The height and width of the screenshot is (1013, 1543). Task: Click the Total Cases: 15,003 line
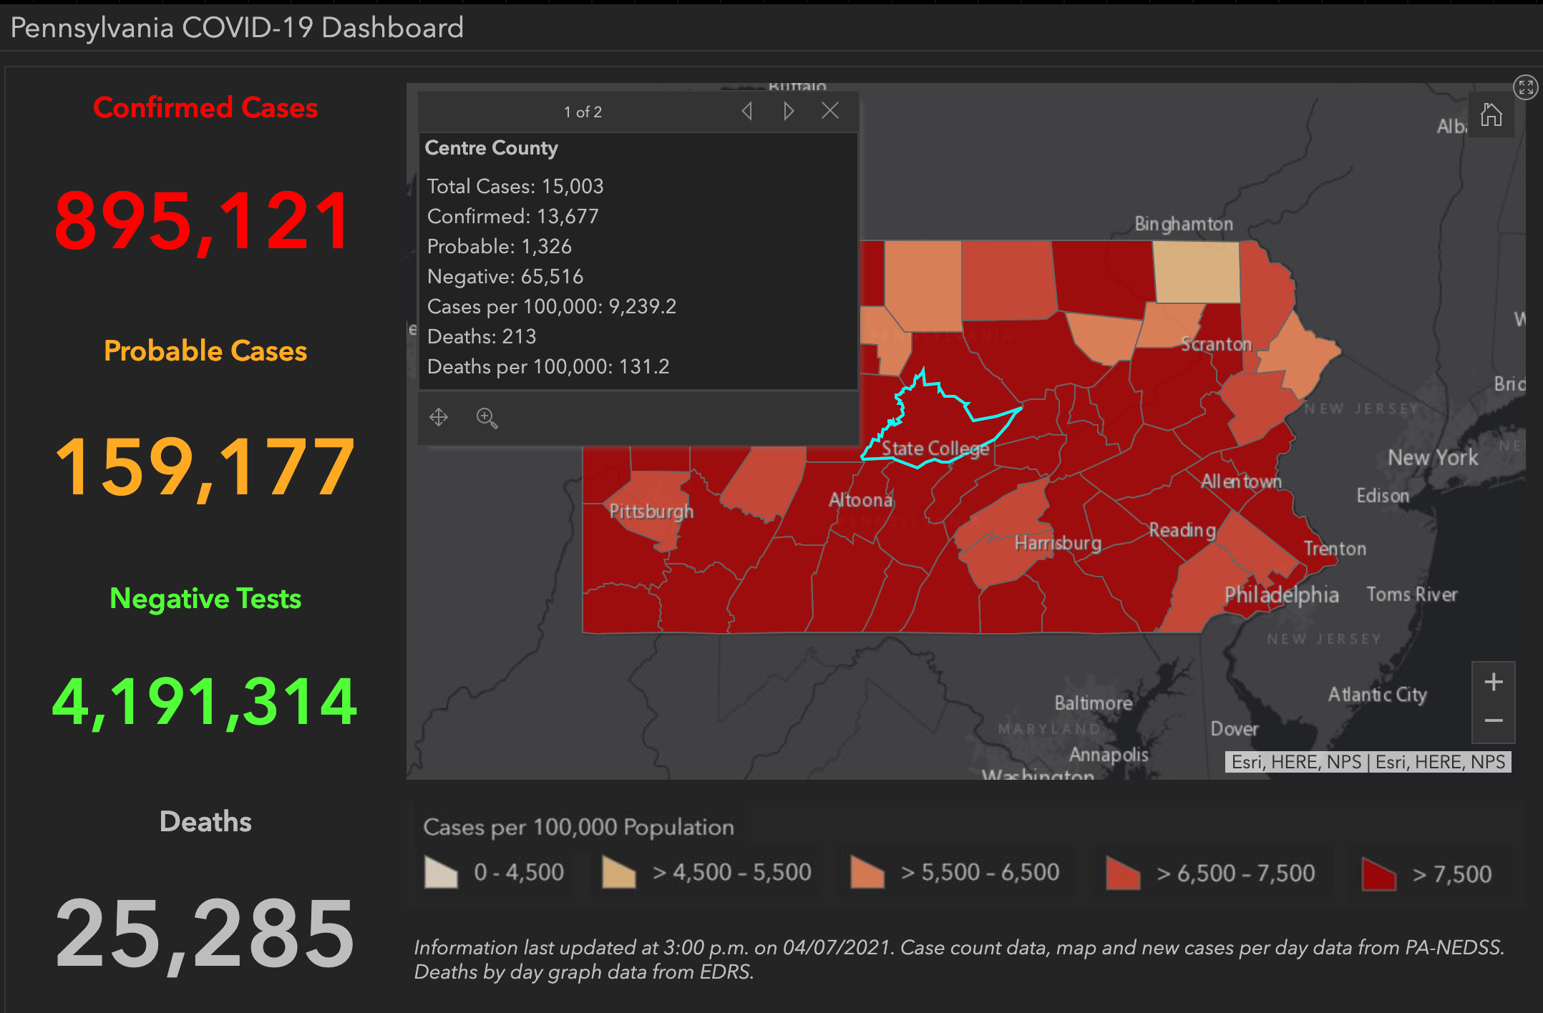515,186
